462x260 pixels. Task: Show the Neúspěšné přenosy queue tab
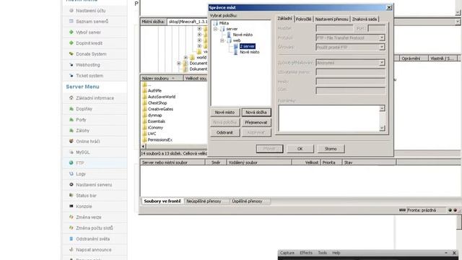click(204, 201)
